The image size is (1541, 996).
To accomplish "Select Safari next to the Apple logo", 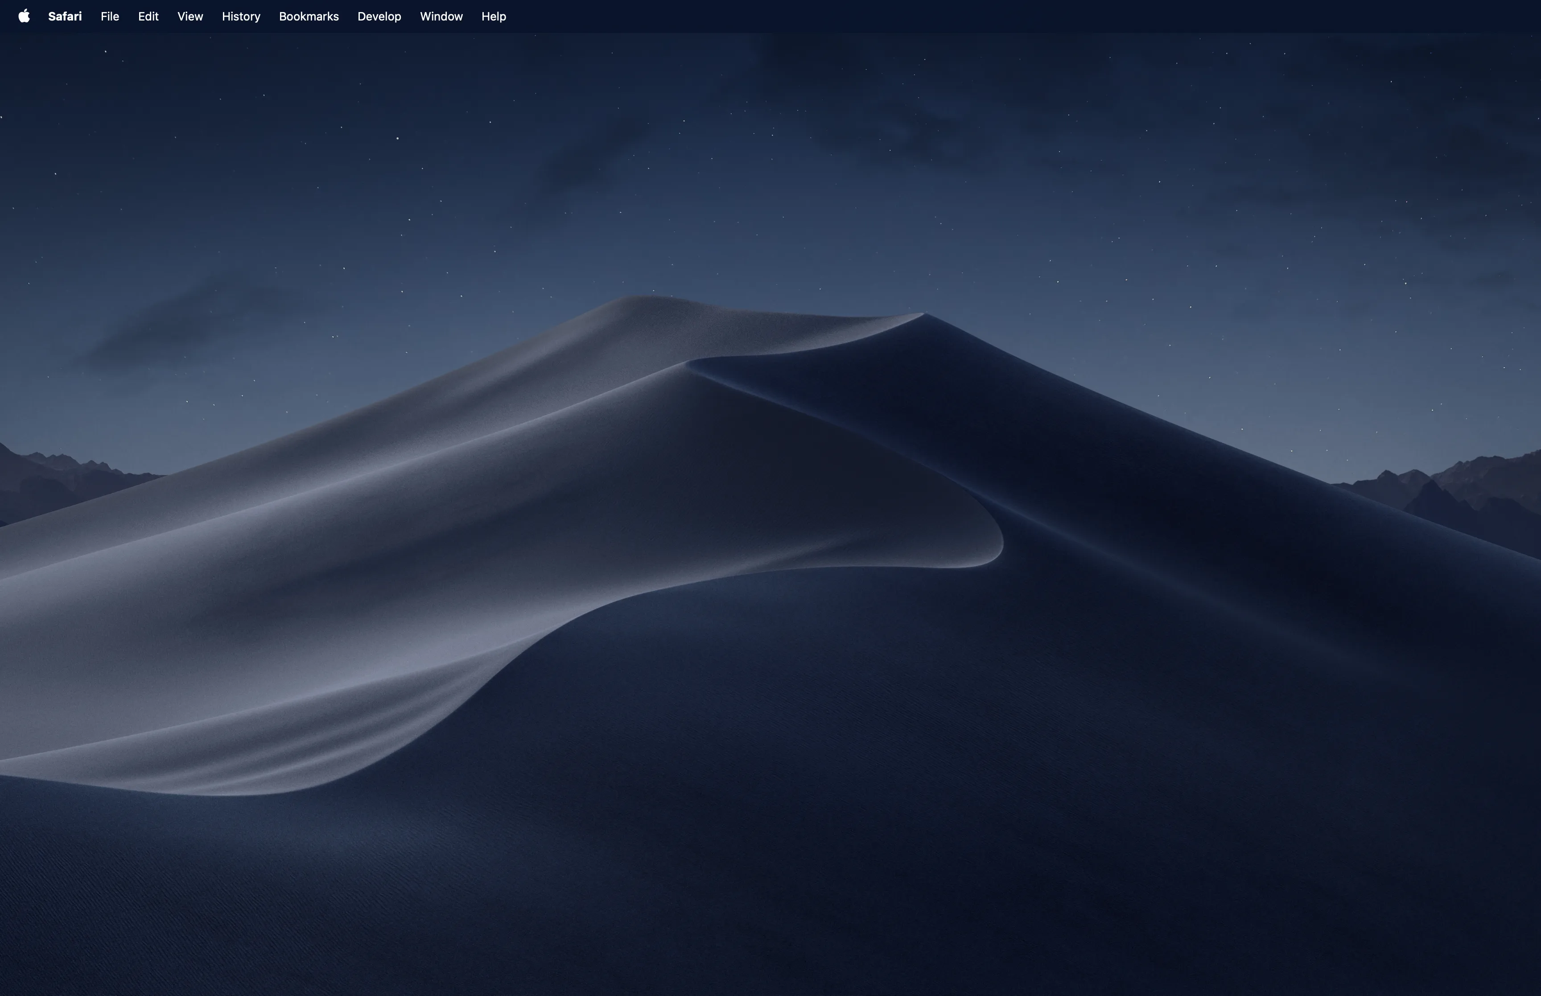I will [x=65, y=16].
